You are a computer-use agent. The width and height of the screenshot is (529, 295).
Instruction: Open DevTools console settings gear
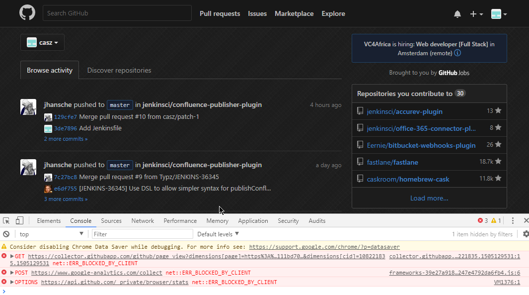[526, 234]
